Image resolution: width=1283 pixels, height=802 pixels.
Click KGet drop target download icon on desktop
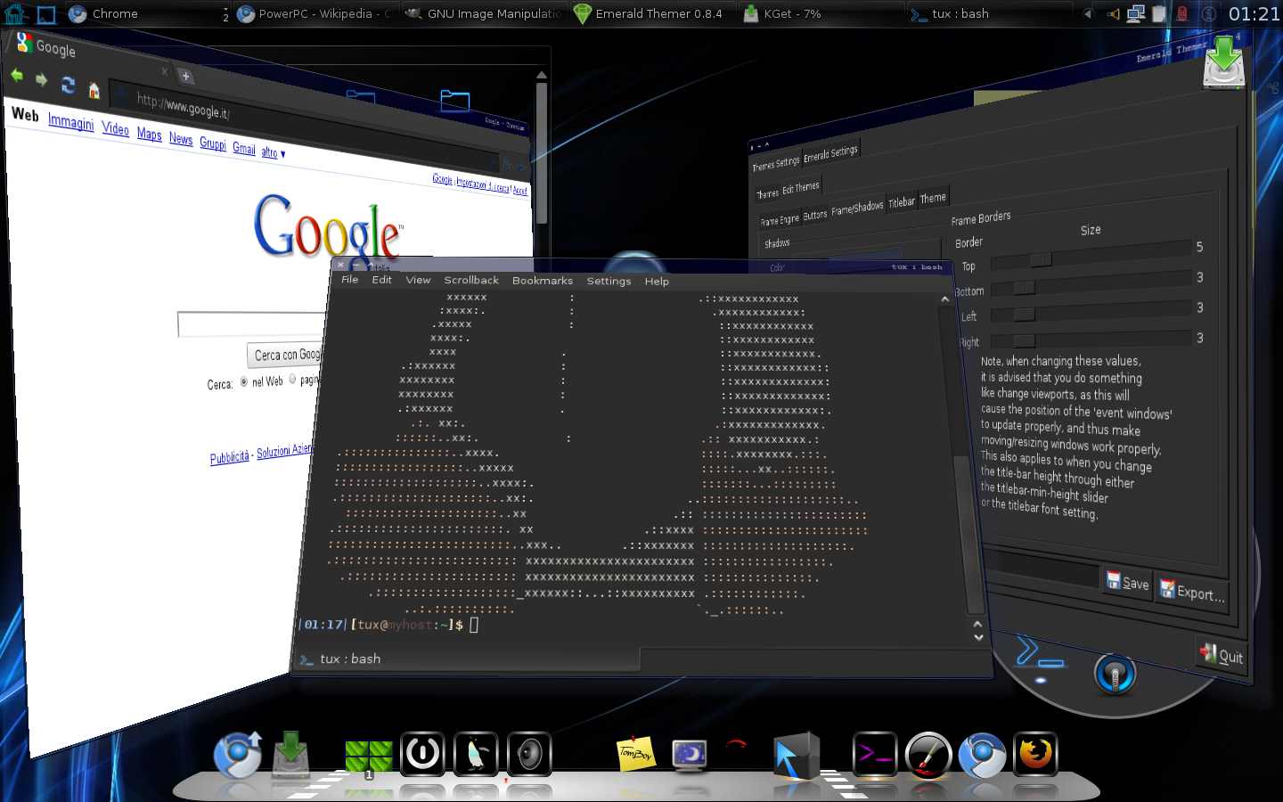coord(1224,61)
